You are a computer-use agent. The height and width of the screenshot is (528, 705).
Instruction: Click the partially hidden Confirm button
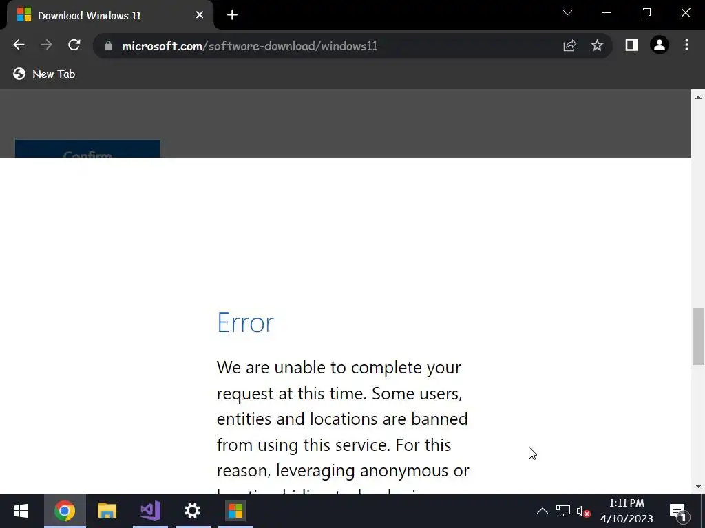coord(87,149)
